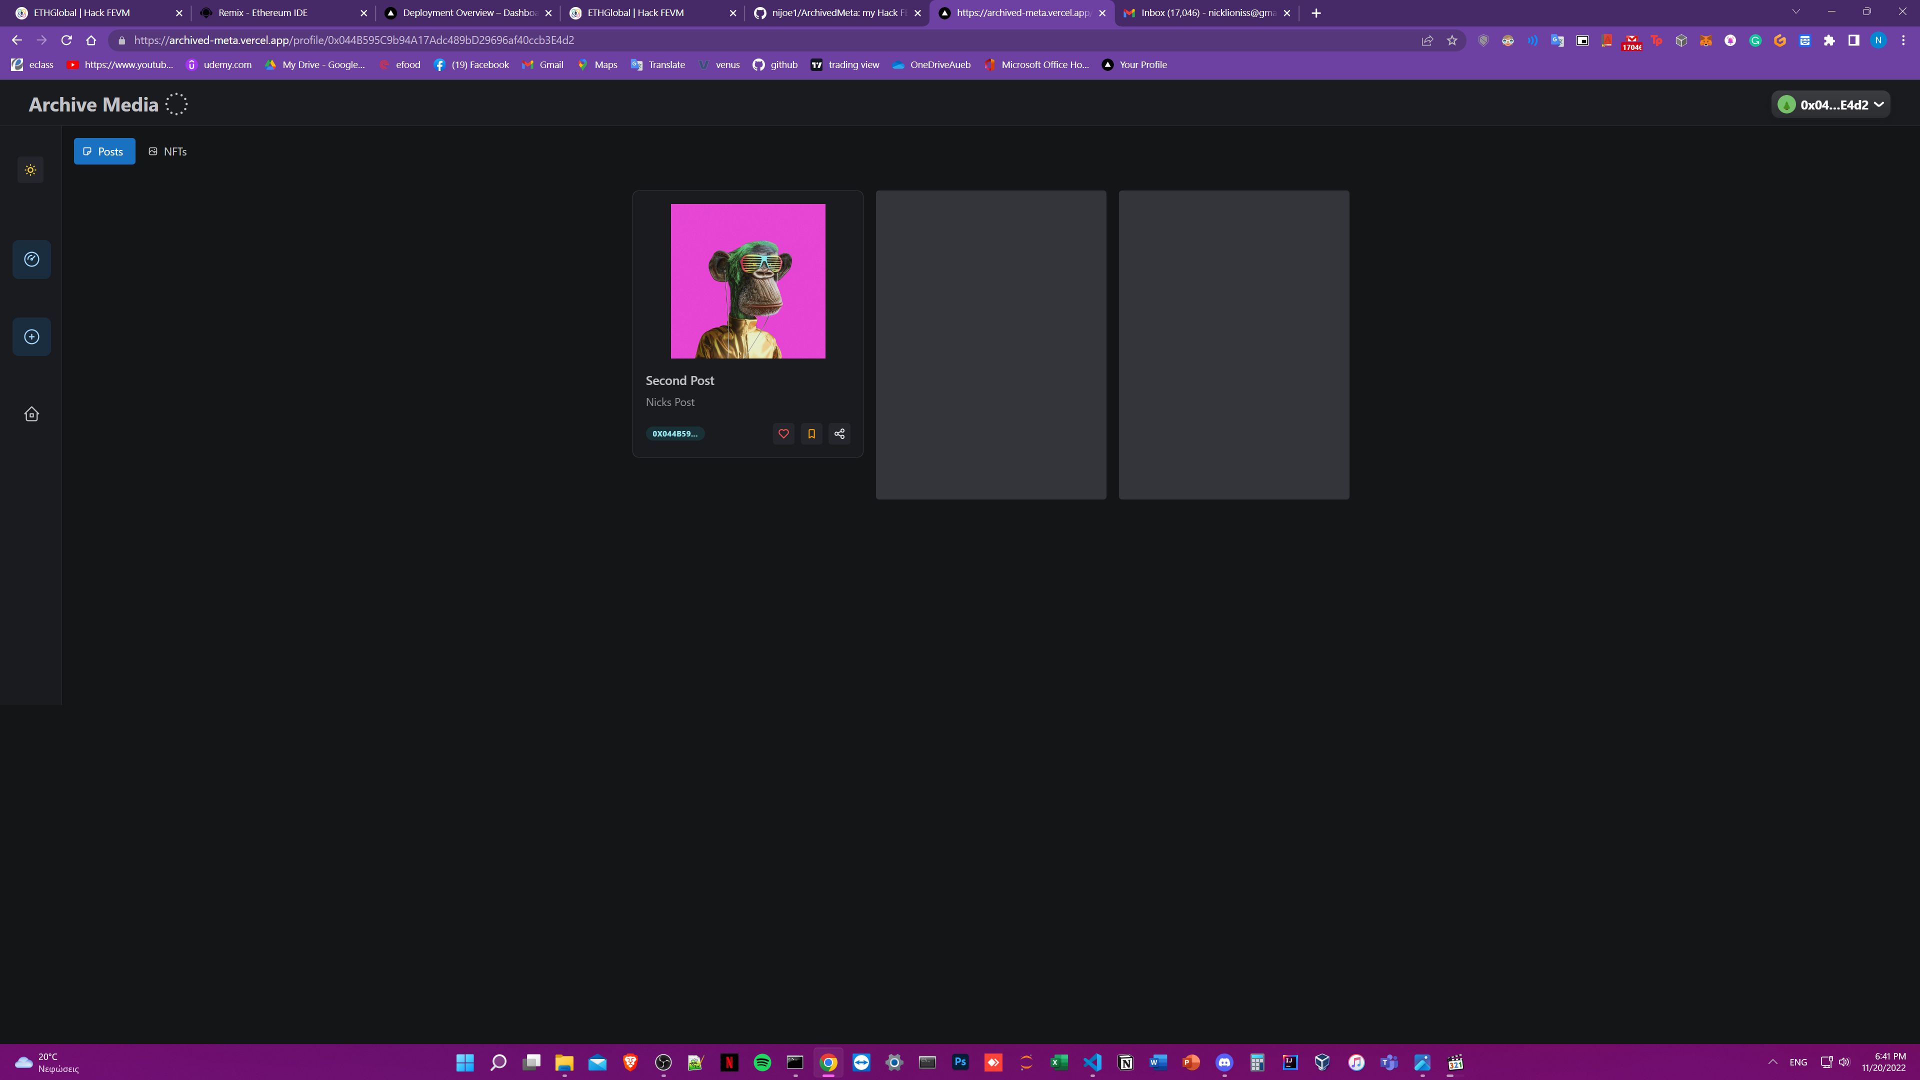Go to home via sidebar house icon
This screenshot has width=1920, height=1080.
[x=31, y=414]
